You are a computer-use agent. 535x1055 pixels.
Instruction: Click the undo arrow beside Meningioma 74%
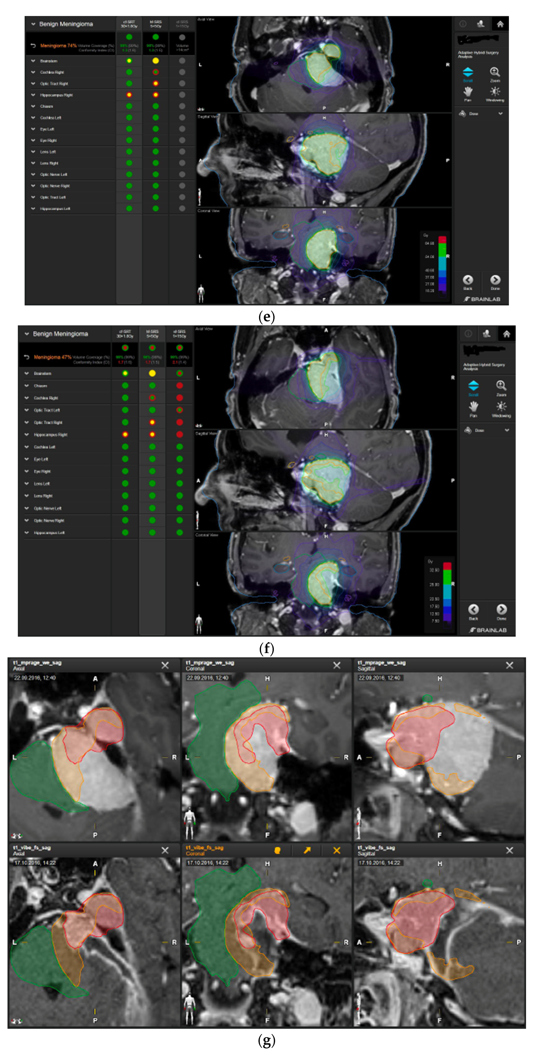[33, 46]
